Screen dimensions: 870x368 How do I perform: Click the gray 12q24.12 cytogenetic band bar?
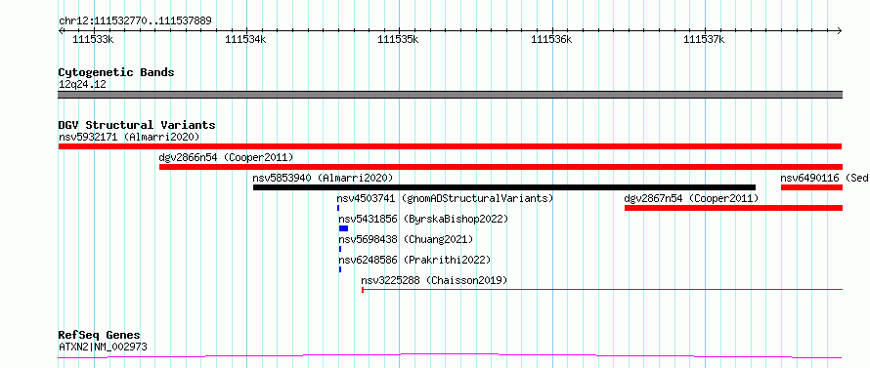tap(450, 95)
